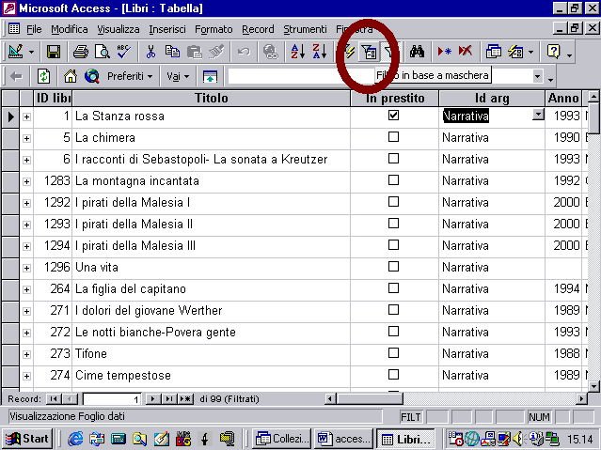Open the Design View dropdown arrow
Viewport: 601px width, 450px height.
click(31, 52)
